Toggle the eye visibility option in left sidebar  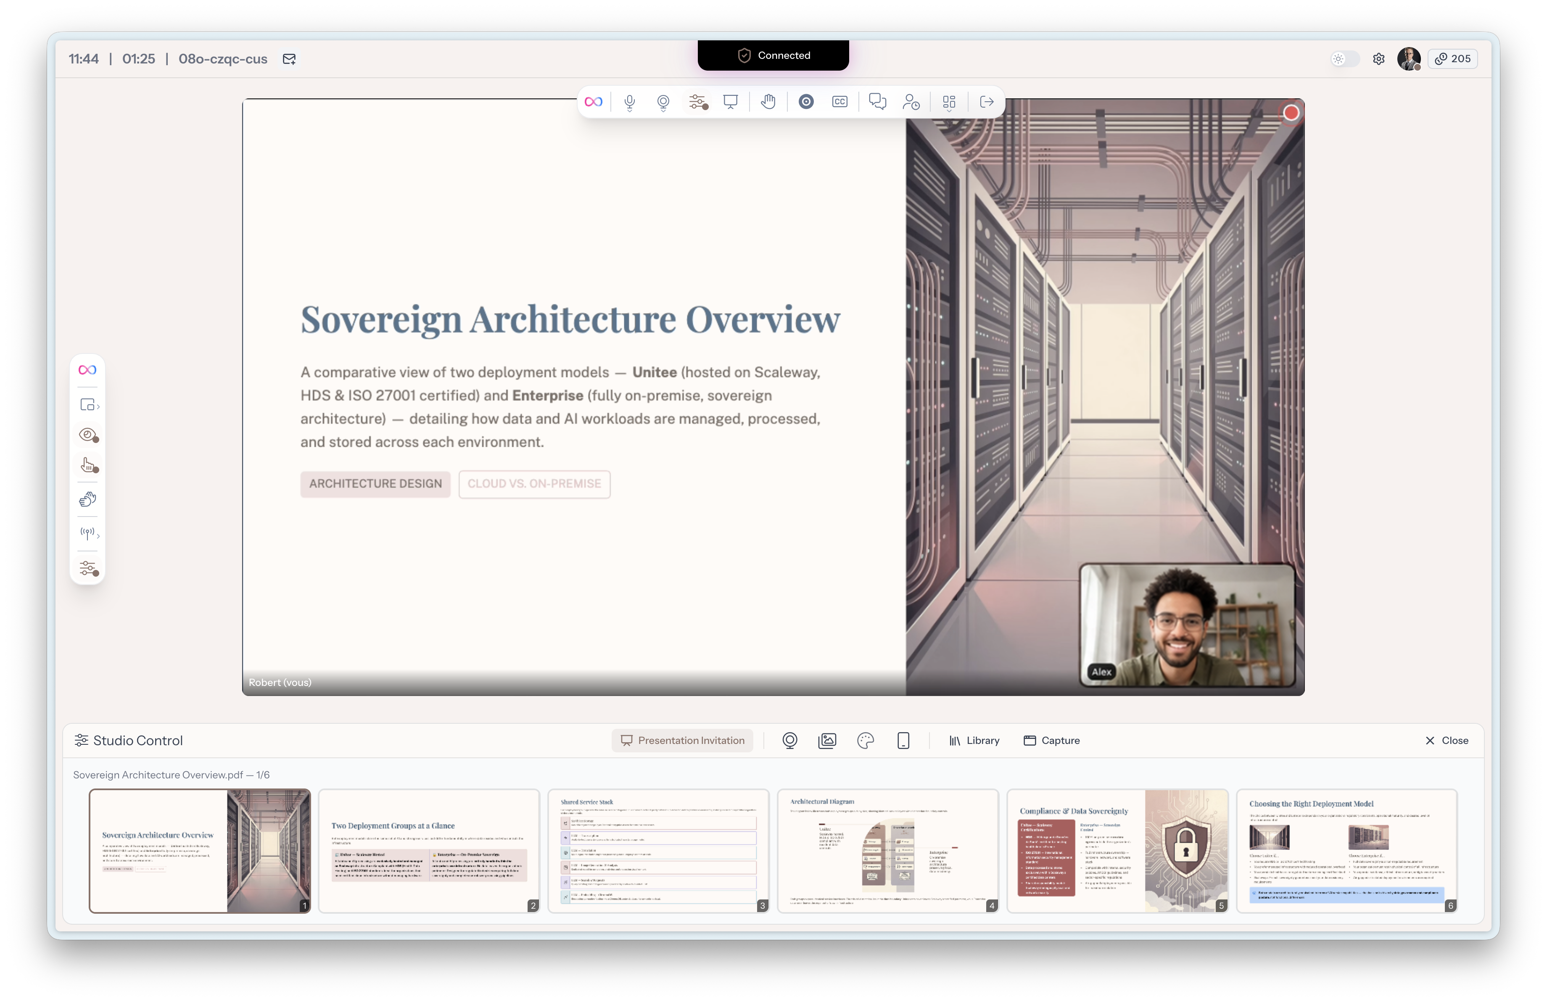[88, 435]
